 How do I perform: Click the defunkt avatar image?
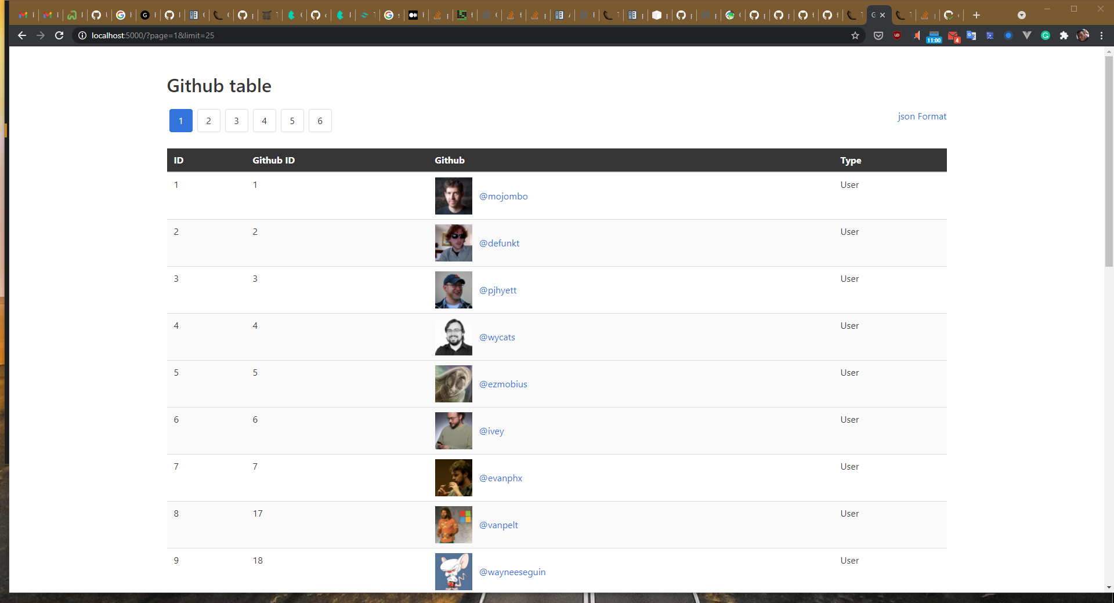[454, 243]
